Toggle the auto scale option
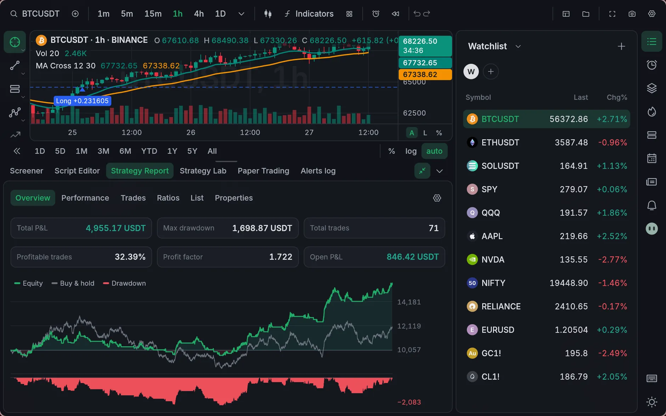Image resolution: width=666 pixels, height=416 pixels. tap(434, 151)
